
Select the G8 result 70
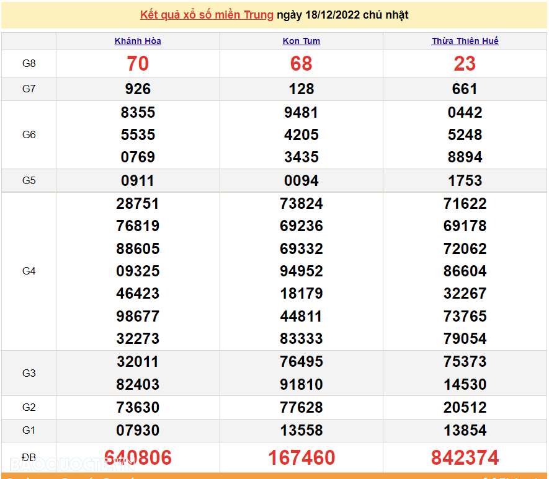138,64
